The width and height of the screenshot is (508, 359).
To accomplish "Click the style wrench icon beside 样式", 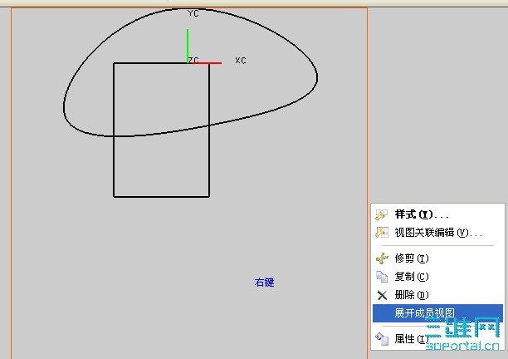I will click(x=382, y=214).
